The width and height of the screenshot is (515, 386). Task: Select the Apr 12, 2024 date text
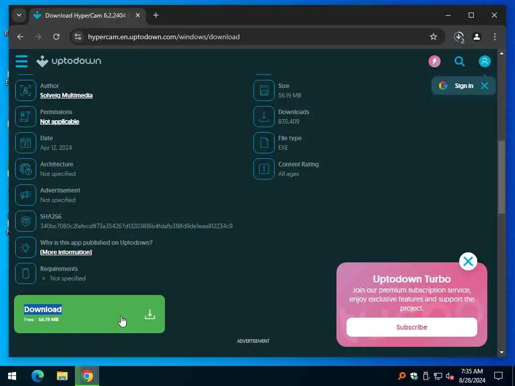(x=56, y=148)
